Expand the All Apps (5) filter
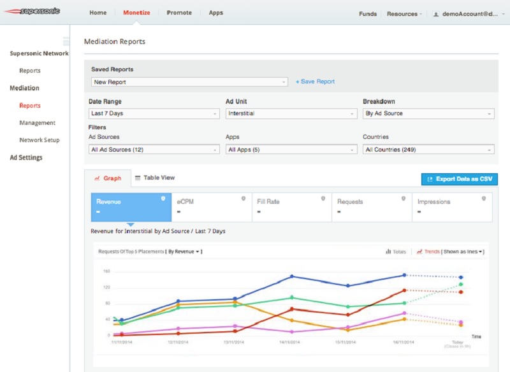 coord(291,150)
